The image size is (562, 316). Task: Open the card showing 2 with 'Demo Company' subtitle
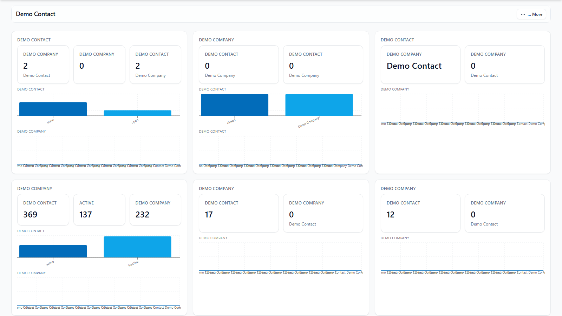click(x=155, y=65)
